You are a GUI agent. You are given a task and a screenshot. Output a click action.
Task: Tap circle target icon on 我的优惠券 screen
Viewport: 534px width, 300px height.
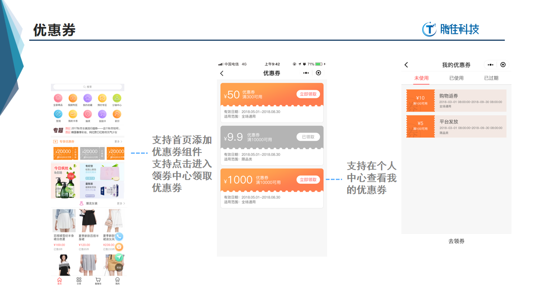[x=503, y=65]
